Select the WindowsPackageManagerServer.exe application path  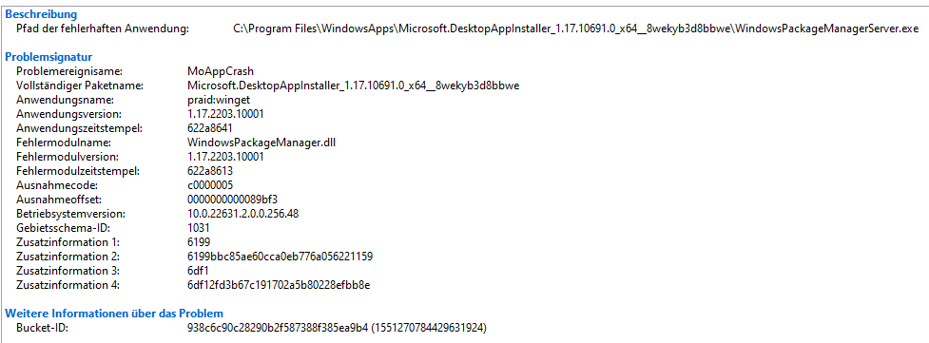point(576,29)
